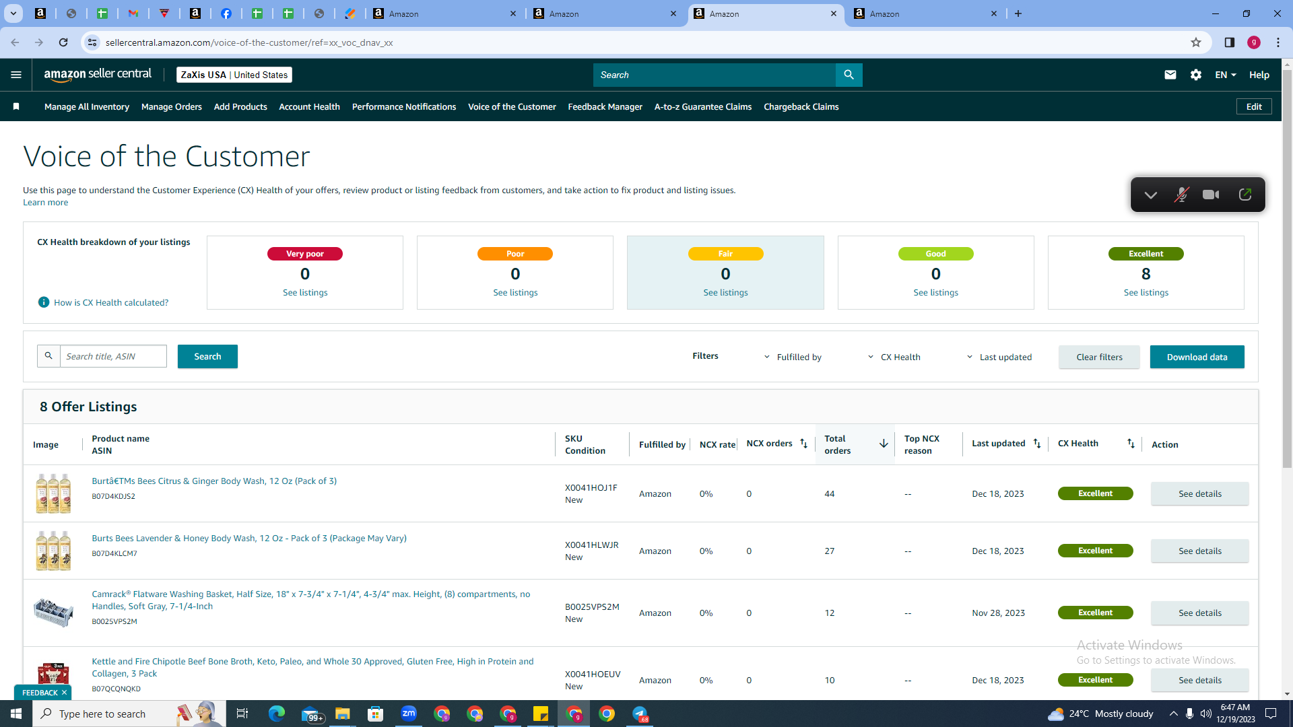Focus the Type here to search taskbar box
The height and width of the screenshot is (727, 1293).
[128, 714]
